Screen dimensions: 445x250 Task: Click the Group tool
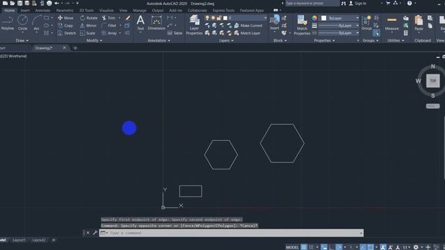click(x=366, y=23)
